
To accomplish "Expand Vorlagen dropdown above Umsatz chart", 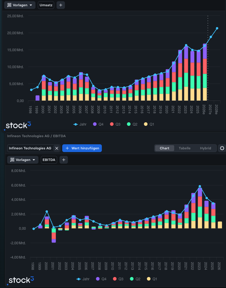I will tap(20, 5).
